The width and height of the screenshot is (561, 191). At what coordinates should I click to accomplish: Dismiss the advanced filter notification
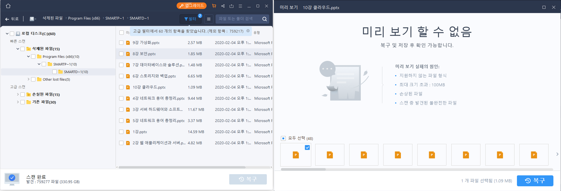click(x=248, y=31)
